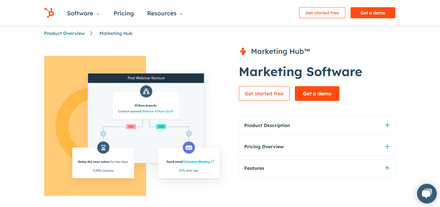Open the Webinar Follow-Up #1 link
The image size is (440, 207).
(158, 111)
